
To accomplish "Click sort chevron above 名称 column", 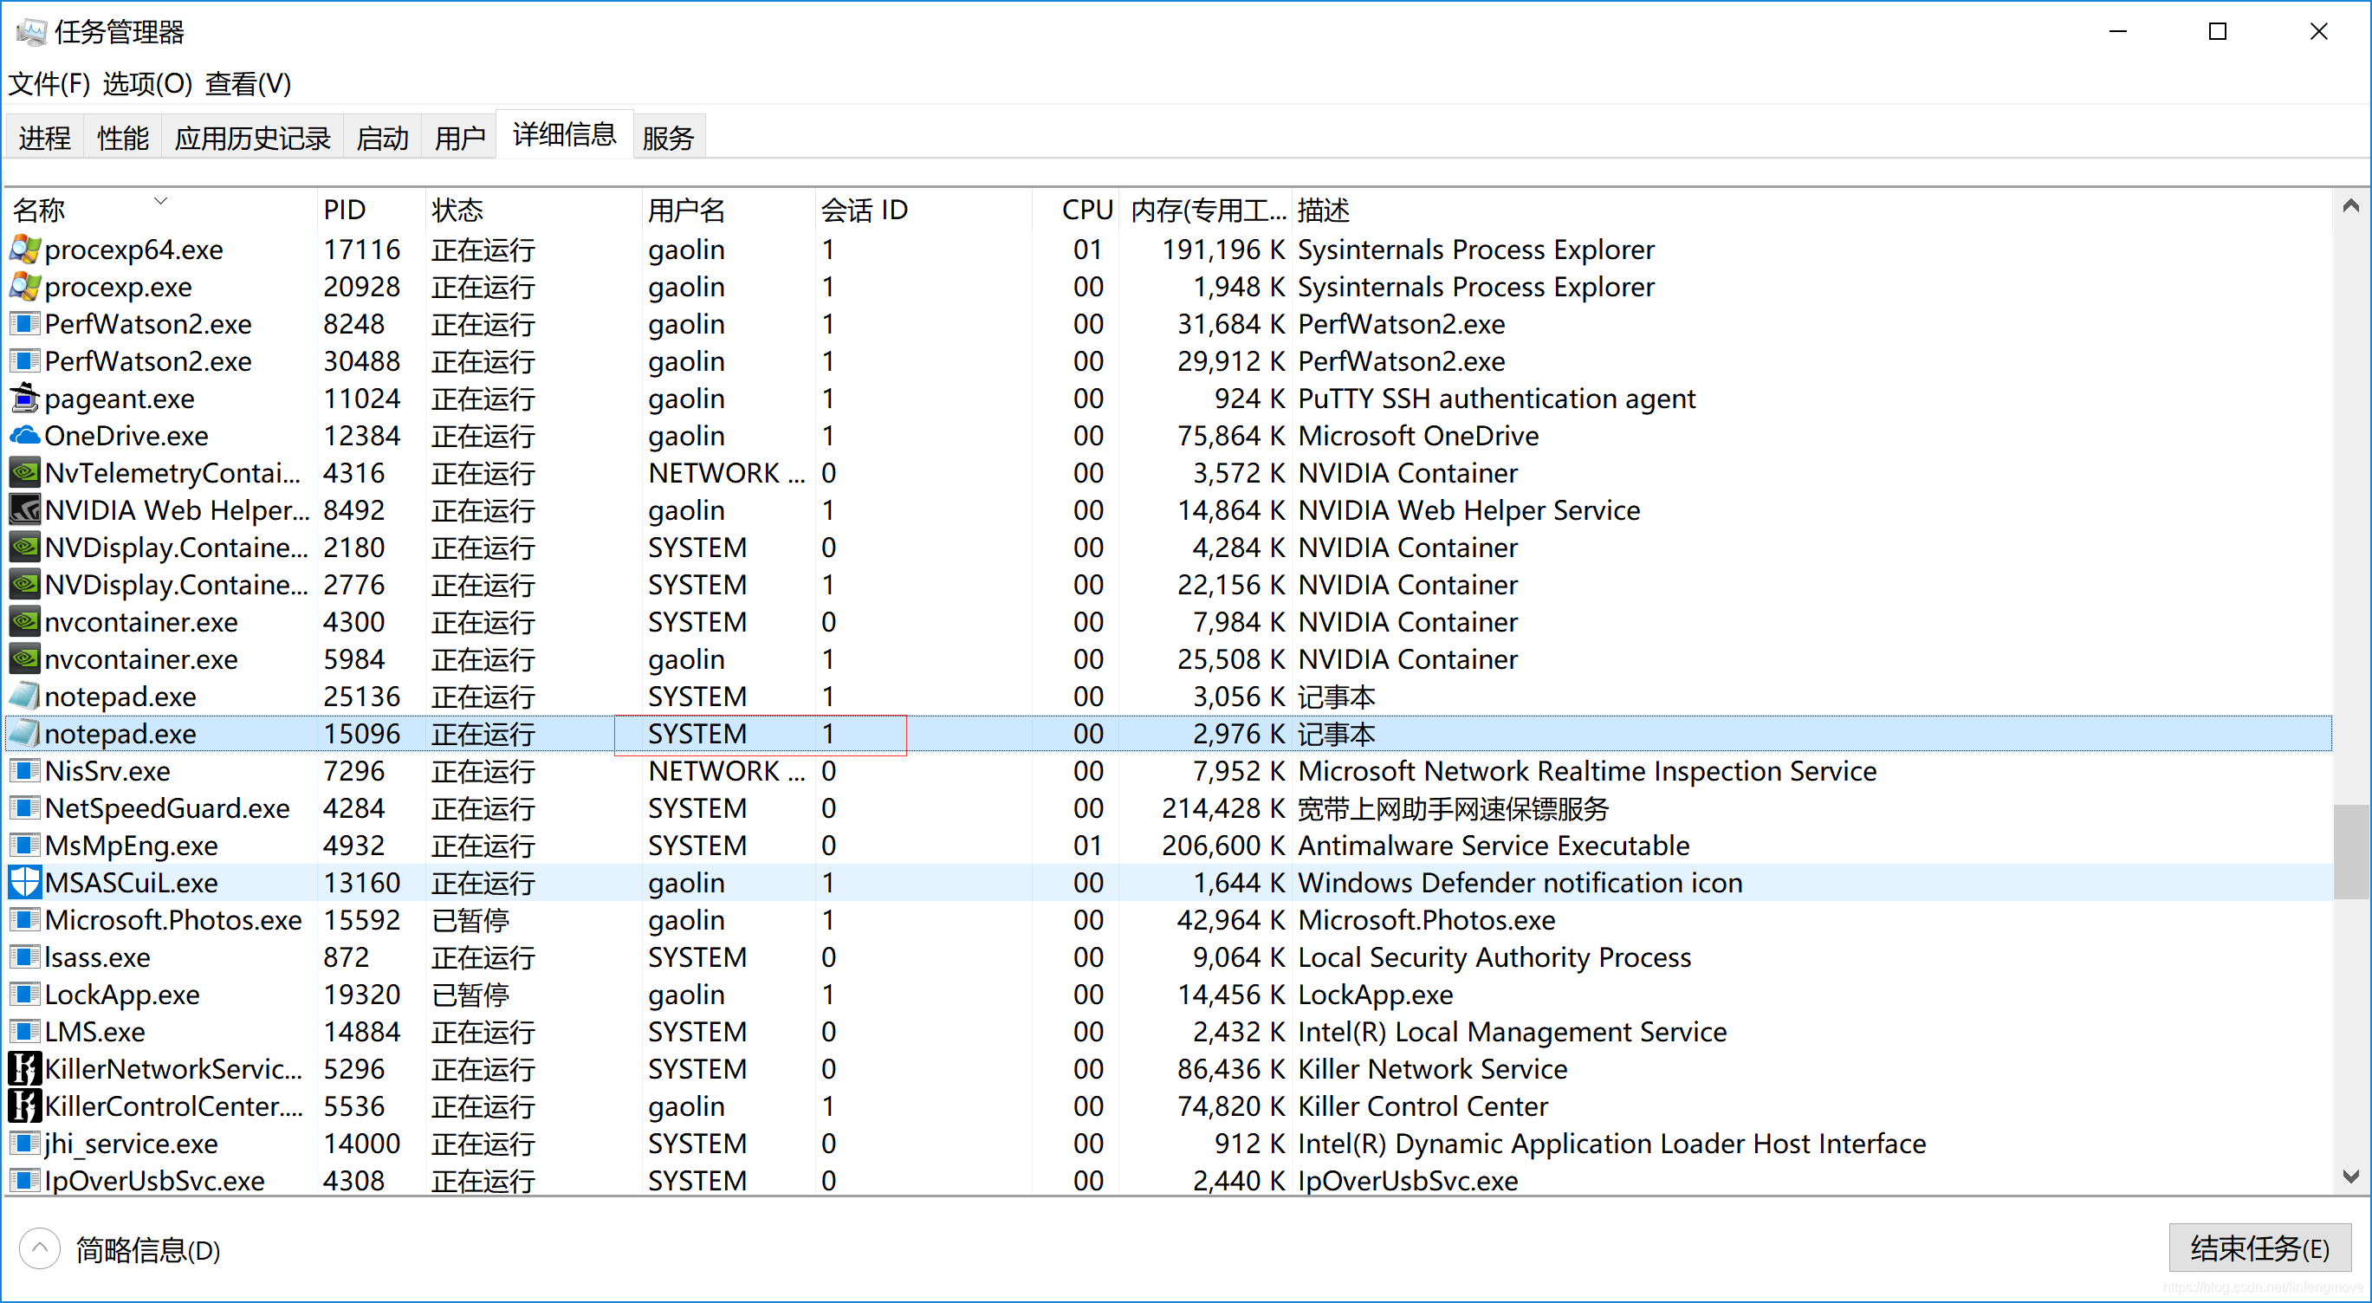I will coord(161,200).
